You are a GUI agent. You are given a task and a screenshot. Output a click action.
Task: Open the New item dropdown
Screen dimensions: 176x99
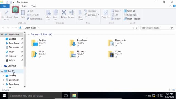click(91, 11)
